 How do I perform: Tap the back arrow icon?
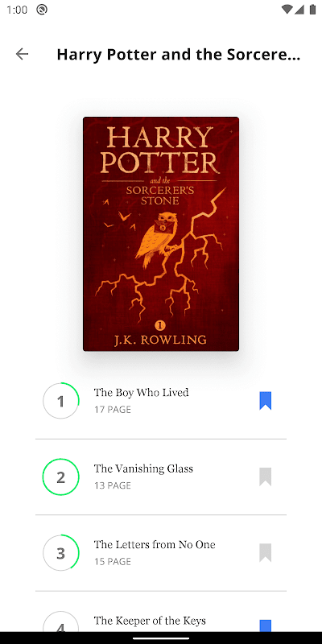[x=22, y=54]
